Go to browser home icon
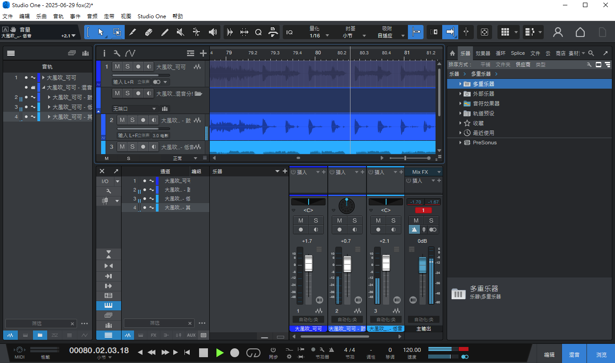The height and width of the screenshot is (363, 615). (452, 53)
